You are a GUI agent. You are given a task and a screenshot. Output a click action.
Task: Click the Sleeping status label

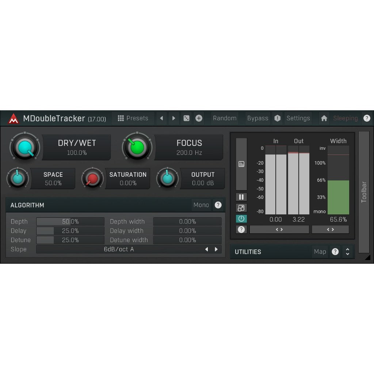pyautogui.click(x=346, y=118)
